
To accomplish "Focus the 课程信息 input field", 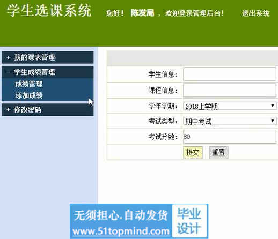I will (x=230, y=91).
